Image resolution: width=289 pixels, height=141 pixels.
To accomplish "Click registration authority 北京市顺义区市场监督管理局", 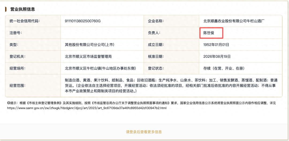I will [x=88, y=56].
